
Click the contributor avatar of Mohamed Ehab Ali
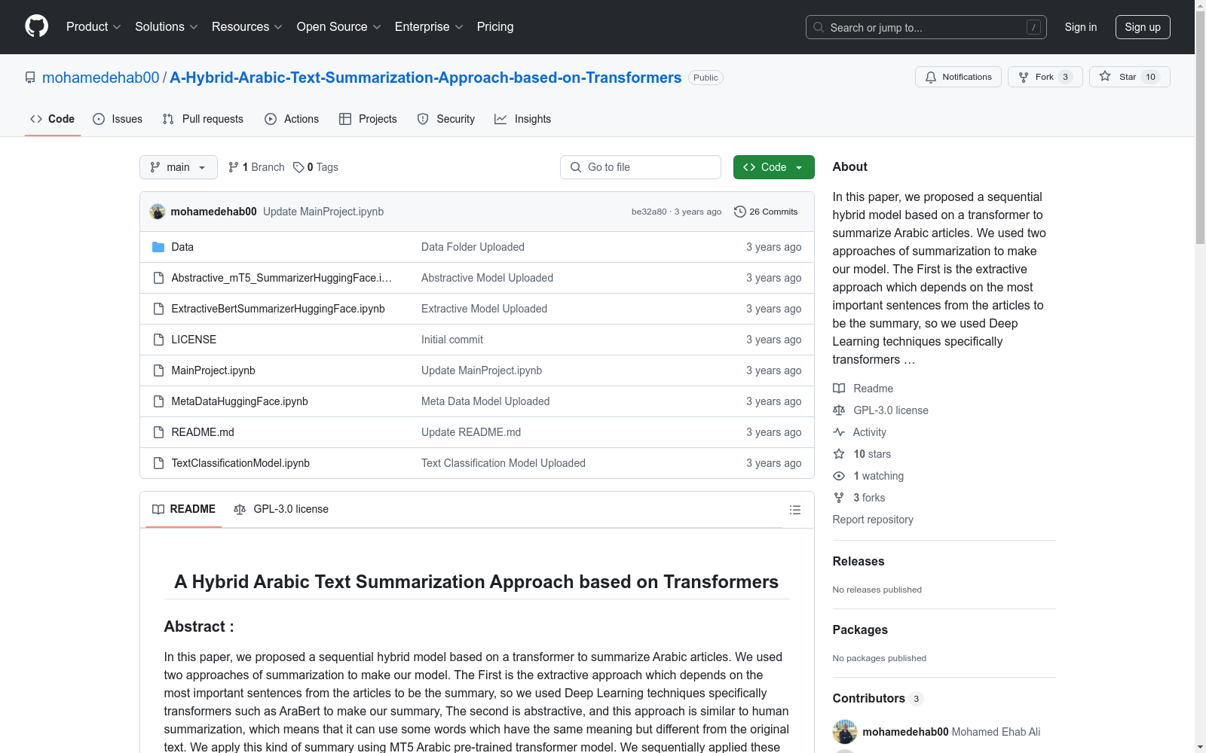(x=845, y=732)
